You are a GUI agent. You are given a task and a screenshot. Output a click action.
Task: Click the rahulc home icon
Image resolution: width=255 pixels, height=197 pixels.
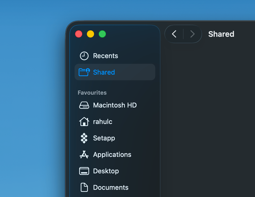[x=84, y=122]
